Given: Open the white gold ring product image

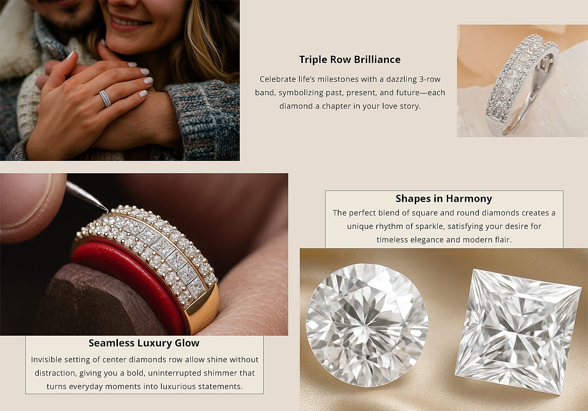Looking at the screenshot, I should [522, 81].
